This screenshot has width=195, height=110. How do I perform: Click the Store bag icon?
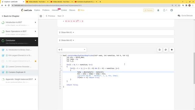click(x=79, y=10)
